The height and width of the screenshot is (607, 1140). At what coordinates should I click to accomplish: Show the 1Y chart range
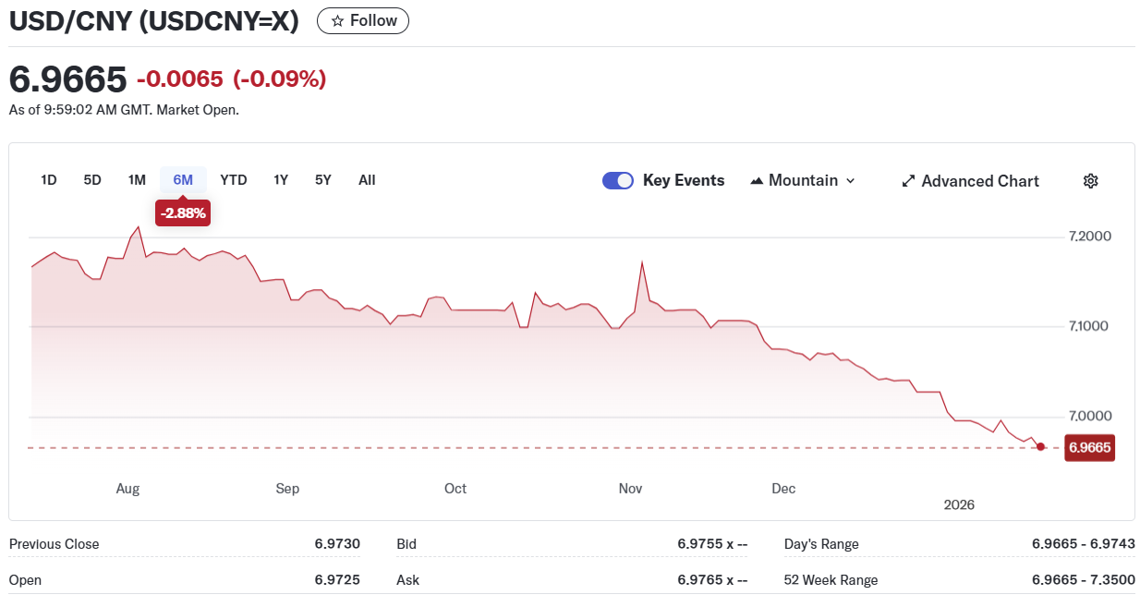[x=281, y=180]
